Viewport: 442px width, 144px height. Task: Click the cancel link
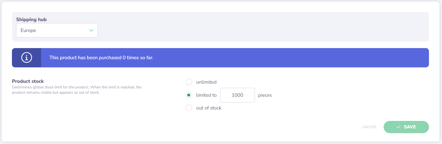click(369, 127)
